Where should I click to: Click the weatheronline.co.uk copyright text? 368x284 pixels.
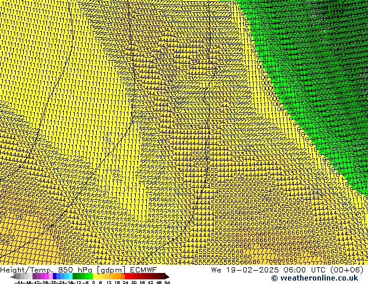315,278
